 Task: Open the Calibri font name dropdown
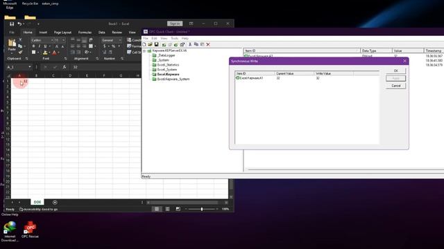coord(52,40)
